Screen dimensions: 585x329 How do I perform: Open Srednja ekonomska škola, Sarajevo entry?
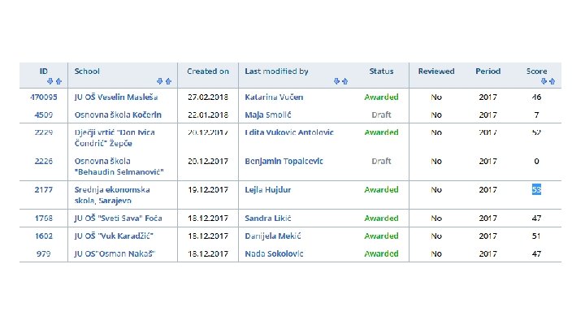tap(112, 195)
